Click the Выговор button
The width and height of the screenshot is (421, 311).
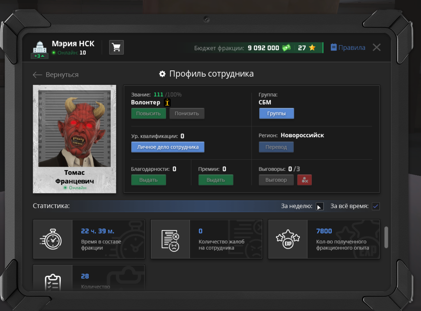tap(276, 180)
